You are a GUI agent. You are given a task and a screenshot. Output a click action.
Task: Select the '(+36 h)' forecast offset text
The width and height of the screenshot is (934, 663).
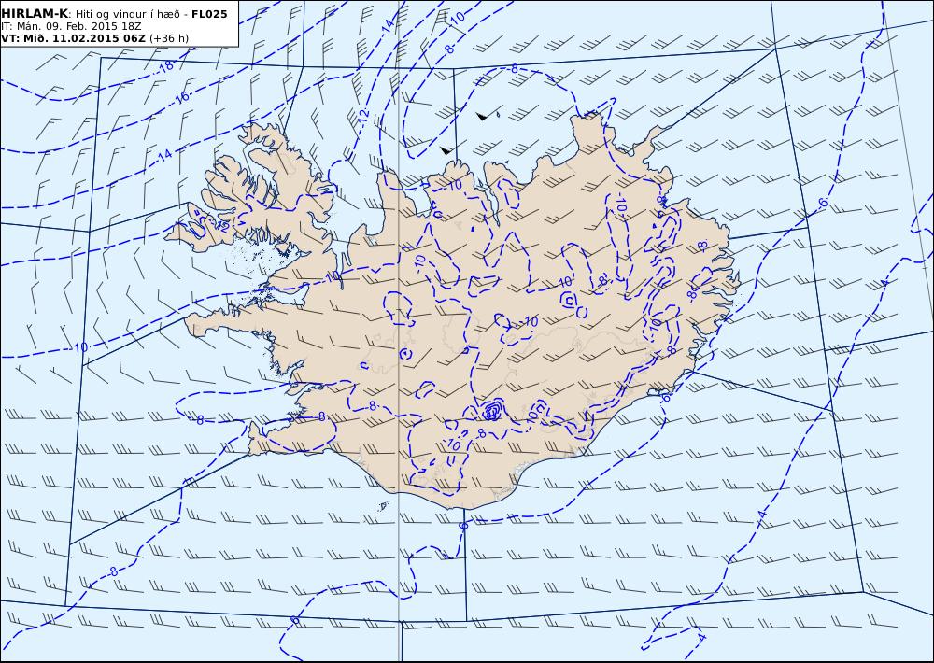click(x=169, y=38)
